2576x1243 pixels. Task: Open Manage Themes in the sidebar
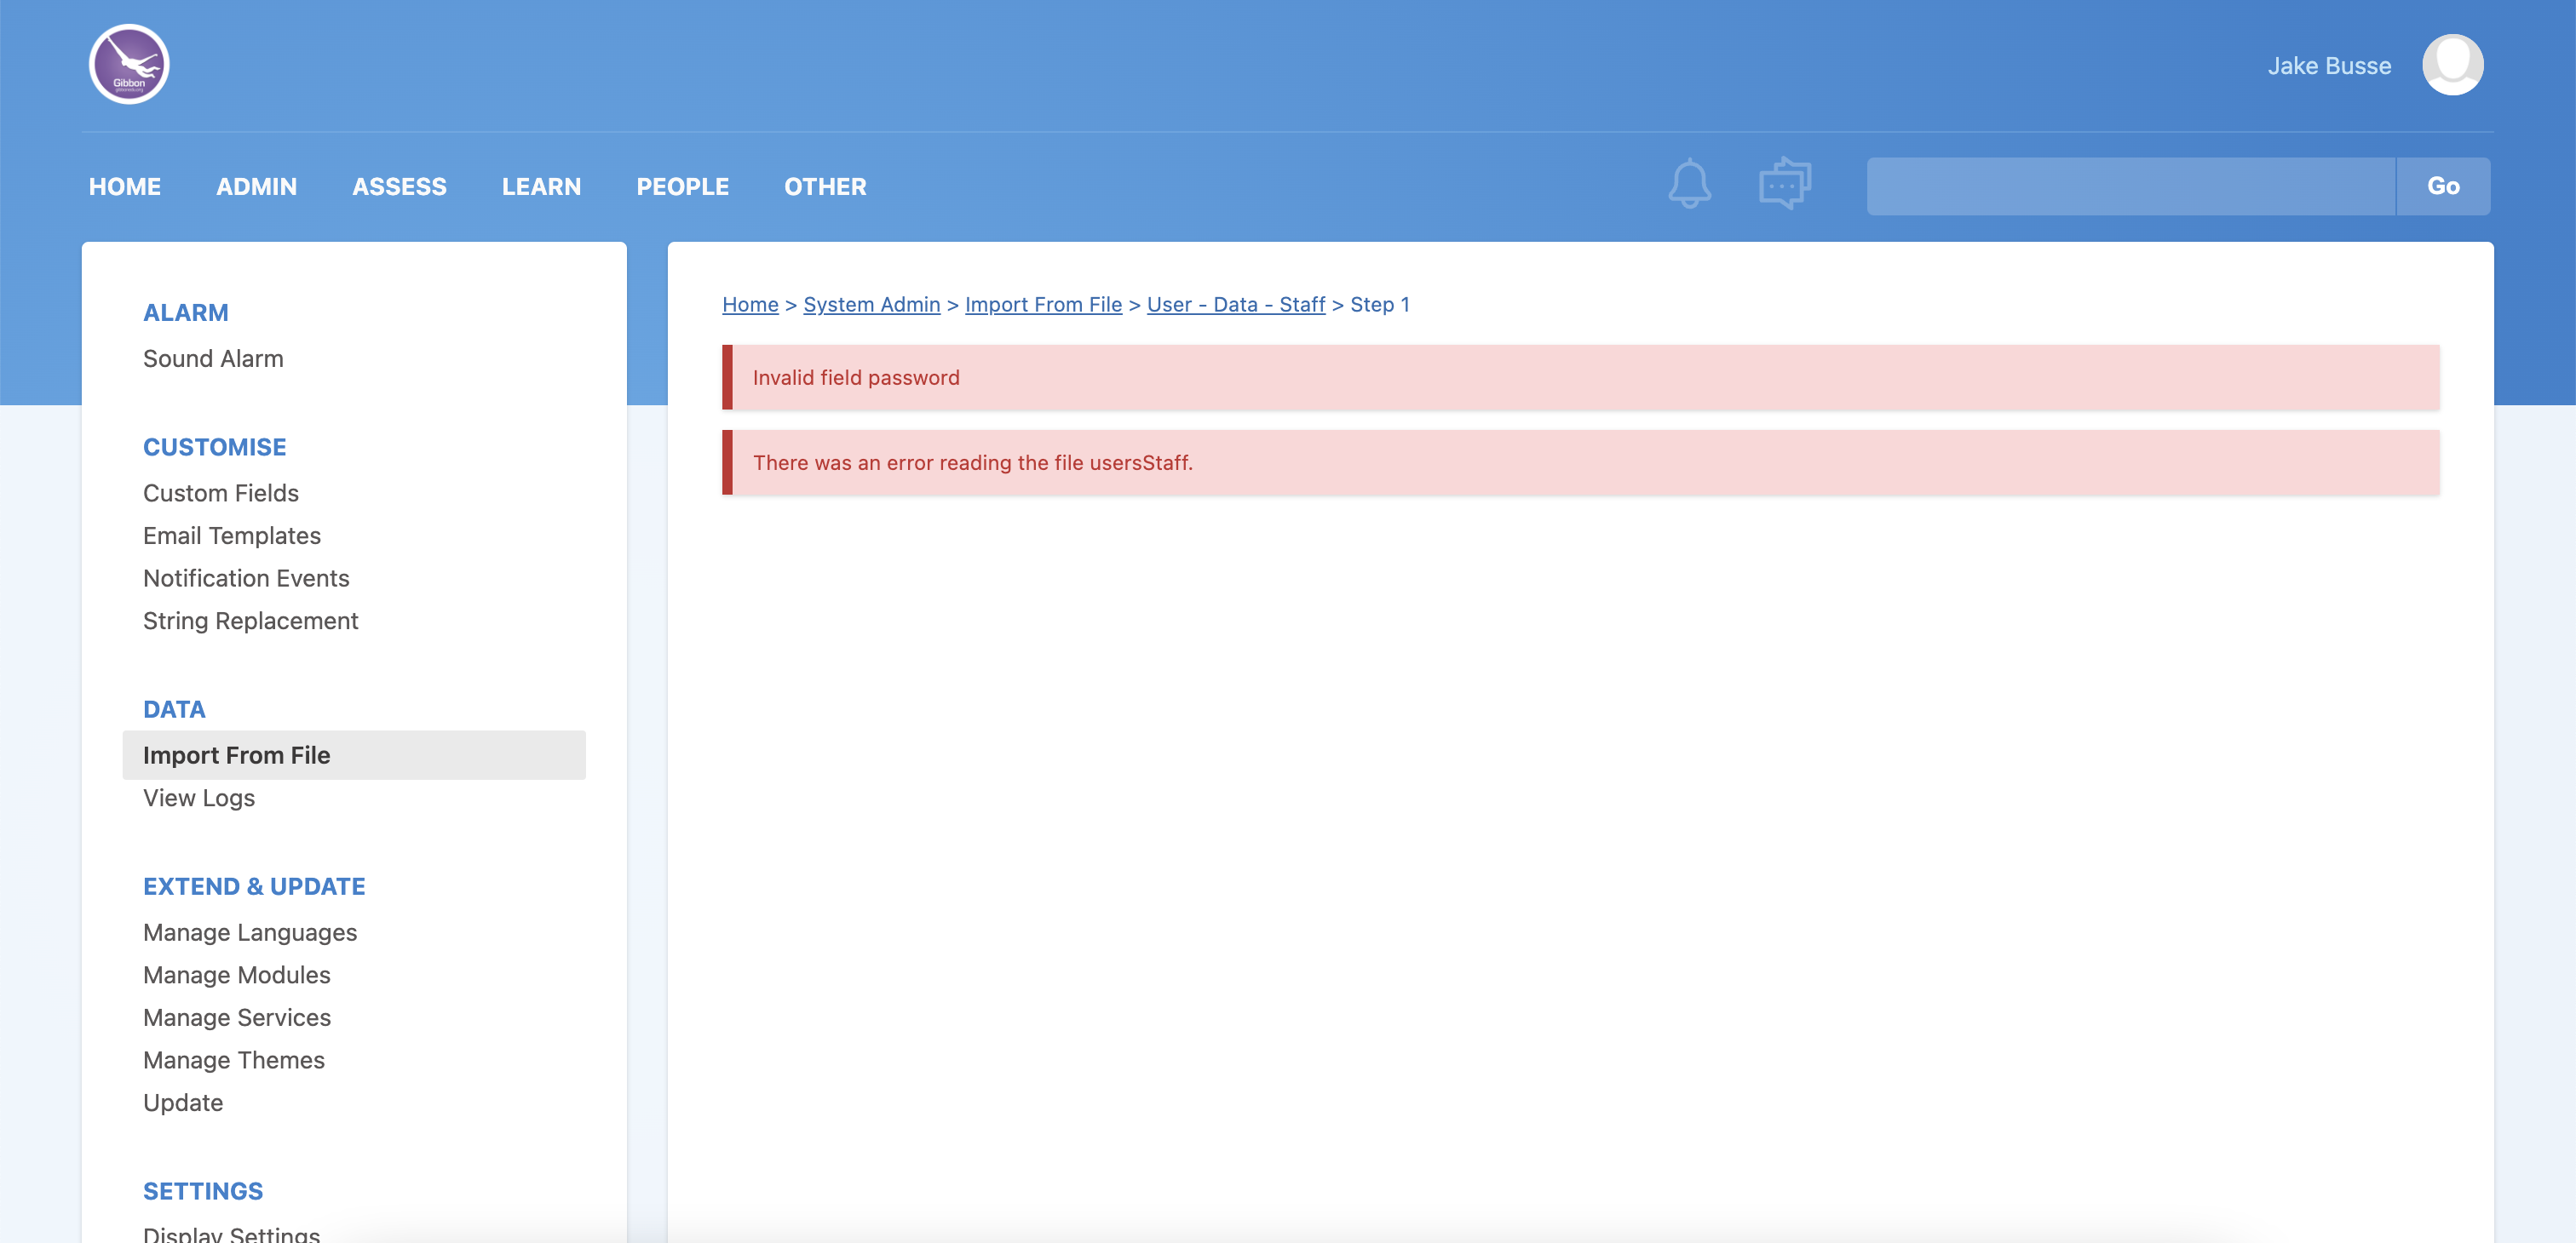pos(234,1060)
